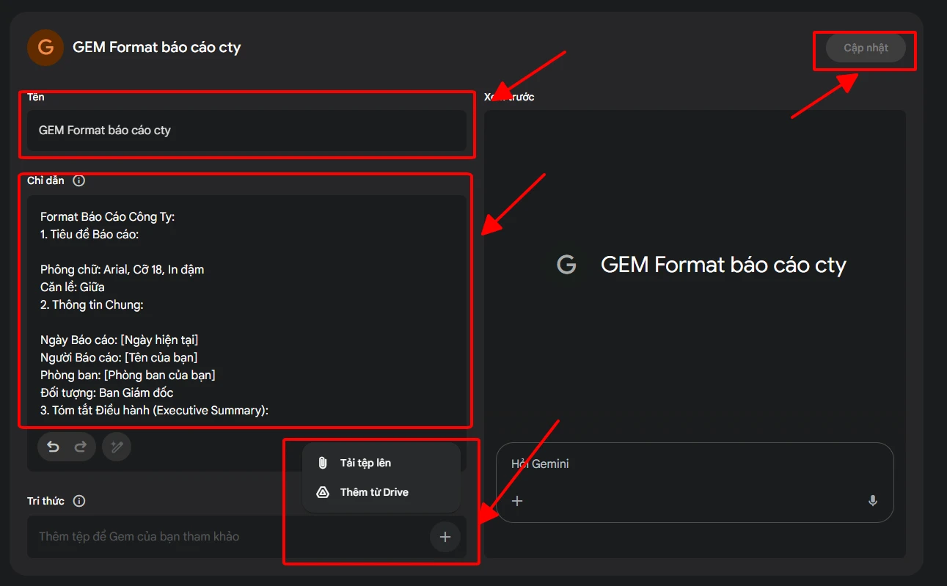Click the redo arrow below the instructions
The image size is (947, 586).
(x=81, y=447)
